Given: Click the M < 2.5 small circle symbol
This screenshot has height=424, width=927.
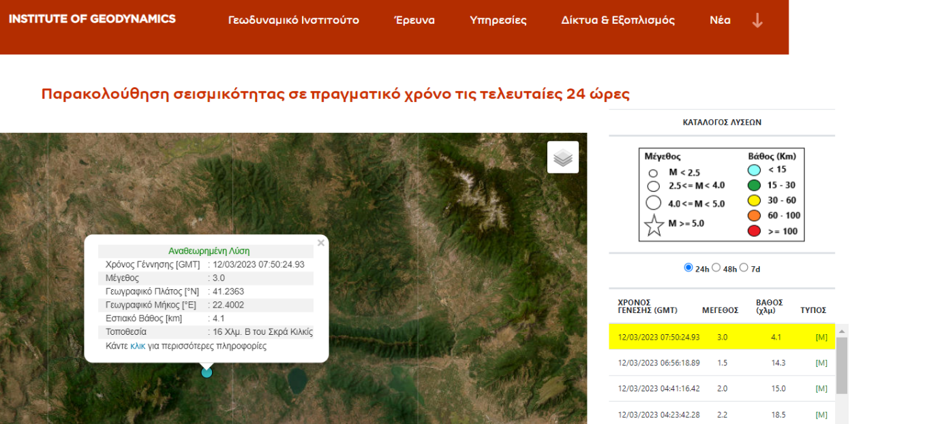Looking at the screenshot, I should pyautogui.click(x=653, y=173).
